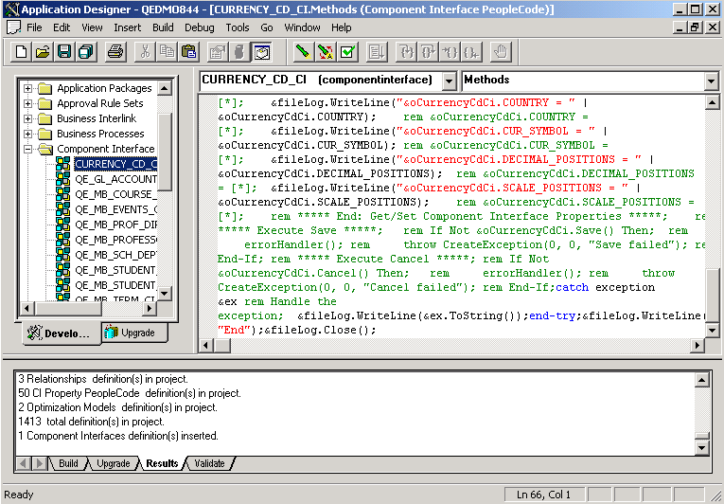Viewport: 724px width, 504px height.
Task: Click the Application Packages folder icon
Action: click(x=45, y=88)
